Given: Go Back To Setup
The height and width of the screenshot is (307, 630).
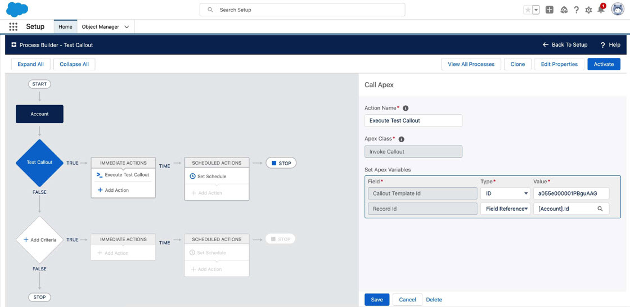Looking at the screenshot, I should pos(565,45).
